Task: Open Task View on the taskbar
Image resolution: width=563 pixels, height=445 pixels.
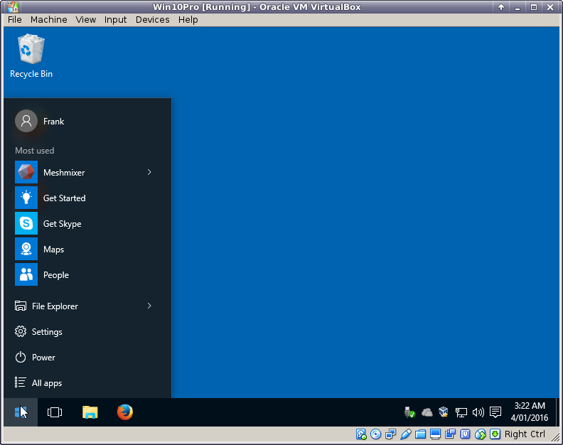Action: pos(55,412)
